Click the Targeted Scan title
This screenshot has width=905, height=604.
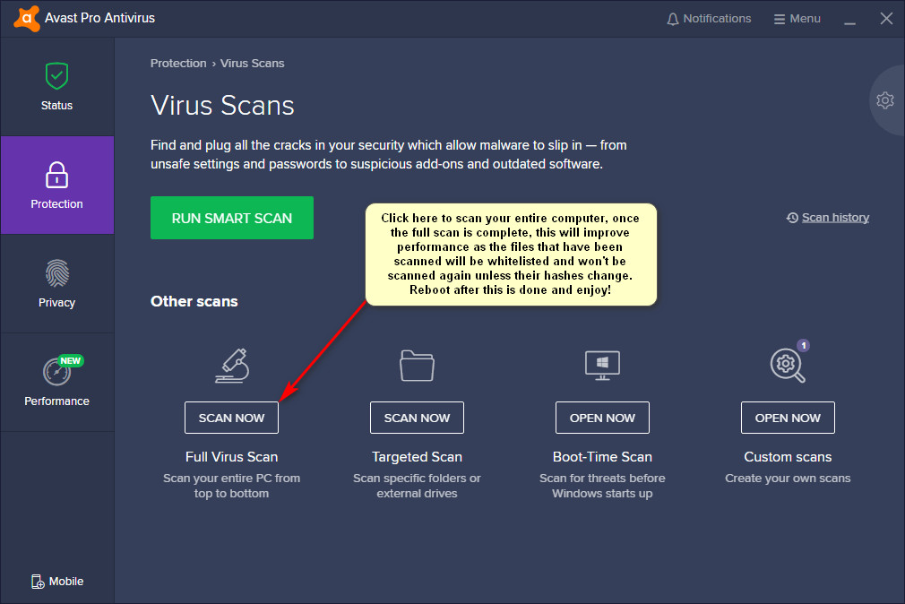click(417, 457)
